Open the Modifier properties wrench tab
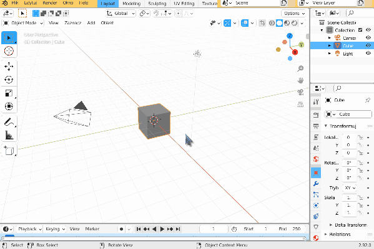Viewport: 374px width, 249px height. point(316,184)
